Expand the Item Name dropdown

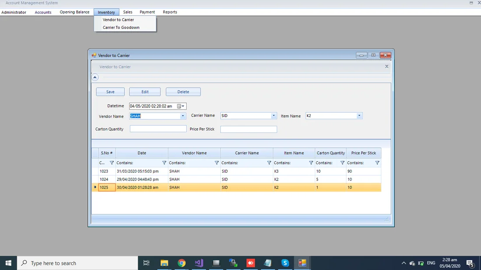pos(359,115)
